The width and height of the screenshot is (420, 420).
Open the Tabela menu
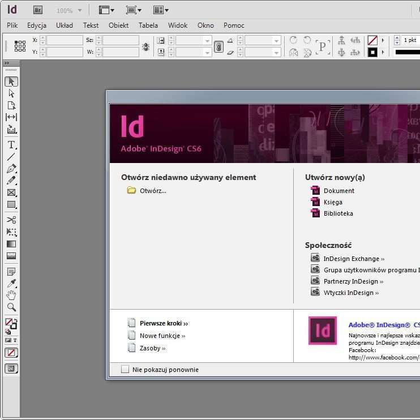[148, 25]
